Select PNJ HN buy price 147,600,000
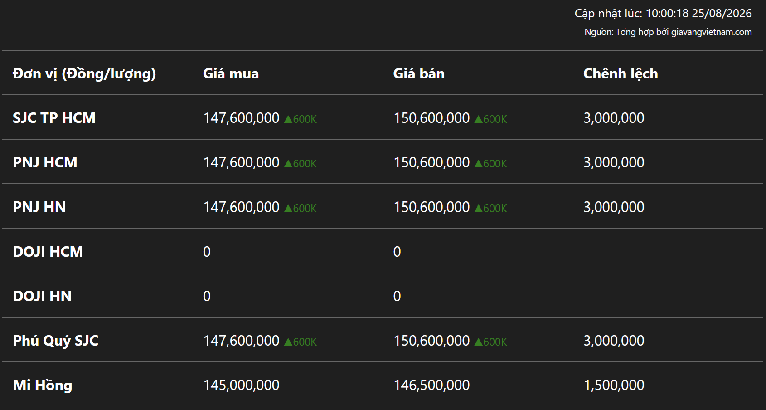 pos(241,207)
